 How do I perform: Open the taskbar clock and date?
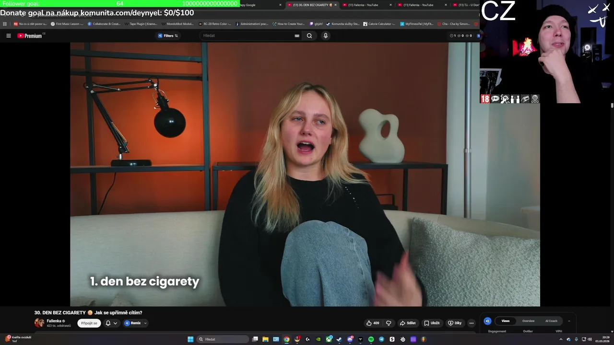[x=602, y=339]
